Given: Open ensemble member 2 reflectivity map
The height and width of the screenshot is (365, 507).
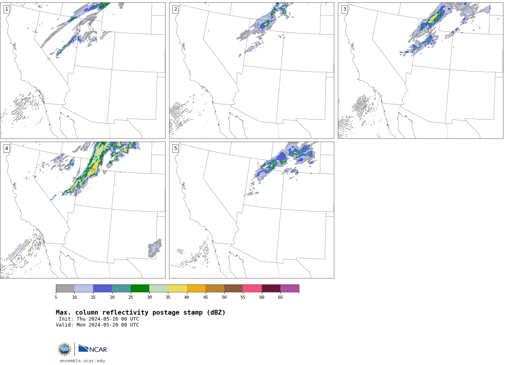Looking at the screenshot, I should click(252, 71).
